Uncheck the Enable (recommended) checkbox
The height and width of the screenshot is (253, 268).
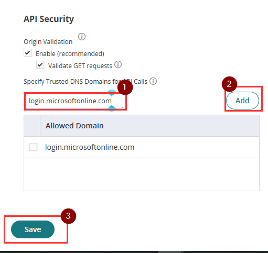[28, 53]
